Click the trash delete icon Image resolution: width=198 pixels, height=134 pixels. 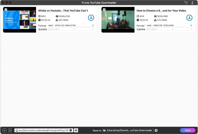[10, 130]
